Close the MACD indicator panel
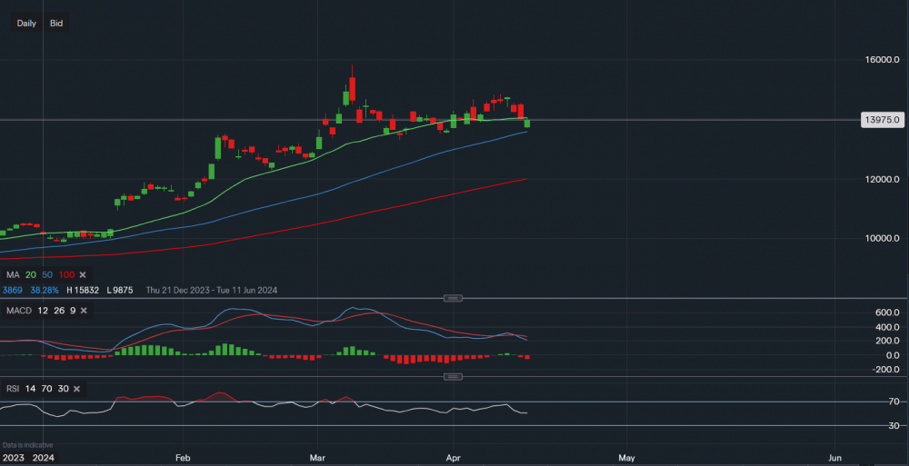This screenshot has width=909, height=466. coord(85,312)
